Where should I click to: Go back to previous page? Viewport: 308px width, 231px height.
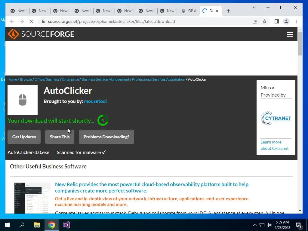coord(12,21)
